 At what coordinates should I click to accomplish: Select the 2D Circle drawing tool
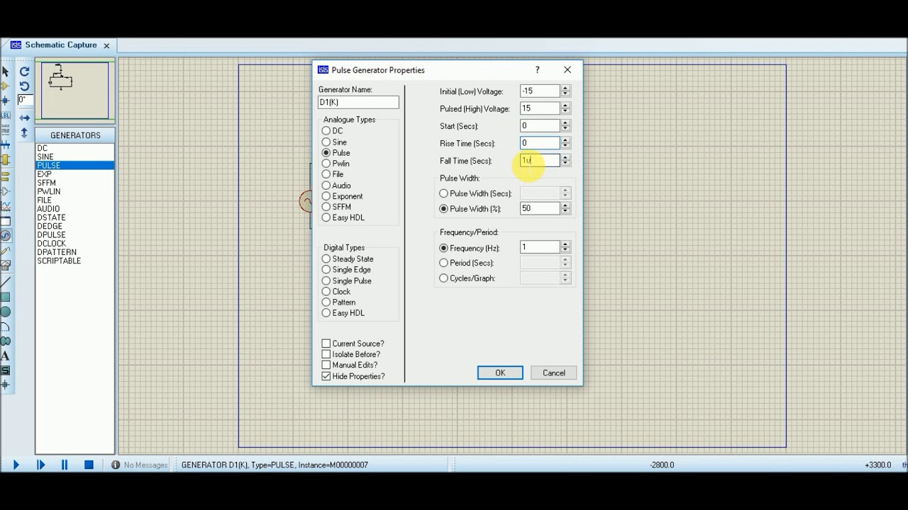point(6,313)
